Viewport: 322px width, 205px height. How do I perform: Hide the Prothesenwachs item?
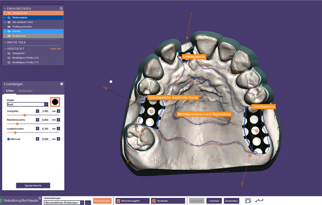tap(9, 27)
